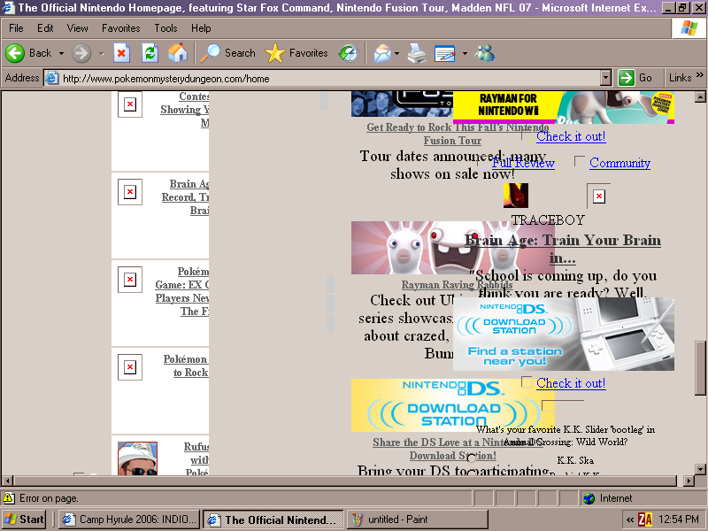Open the Full Review link
This screenshot has width=708, height=531.
pos(523,163)
